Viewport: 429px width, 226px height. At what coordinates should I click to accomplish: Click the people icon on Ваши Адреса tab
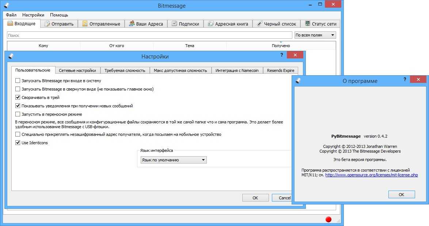tap(132, 24)
